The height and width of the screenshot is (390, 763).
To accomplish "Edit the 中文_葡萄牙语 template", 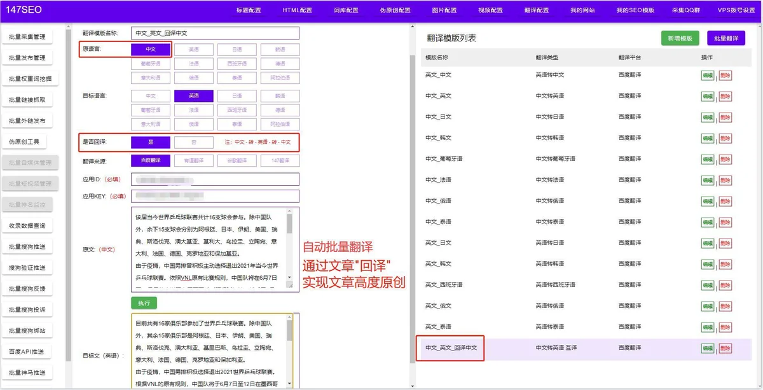I will pos(707,159).
